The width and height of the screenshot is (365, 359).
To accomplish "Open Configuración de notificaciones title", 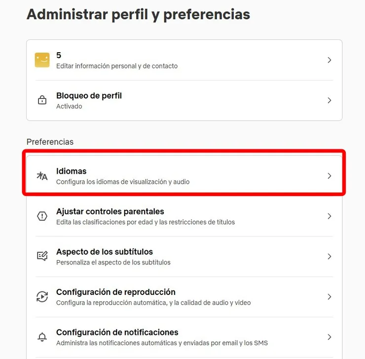I will [x=117, y=332].
